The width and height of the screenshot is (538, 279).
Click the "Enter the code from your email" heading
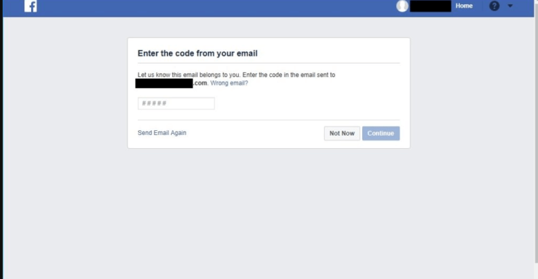point(198,54)
